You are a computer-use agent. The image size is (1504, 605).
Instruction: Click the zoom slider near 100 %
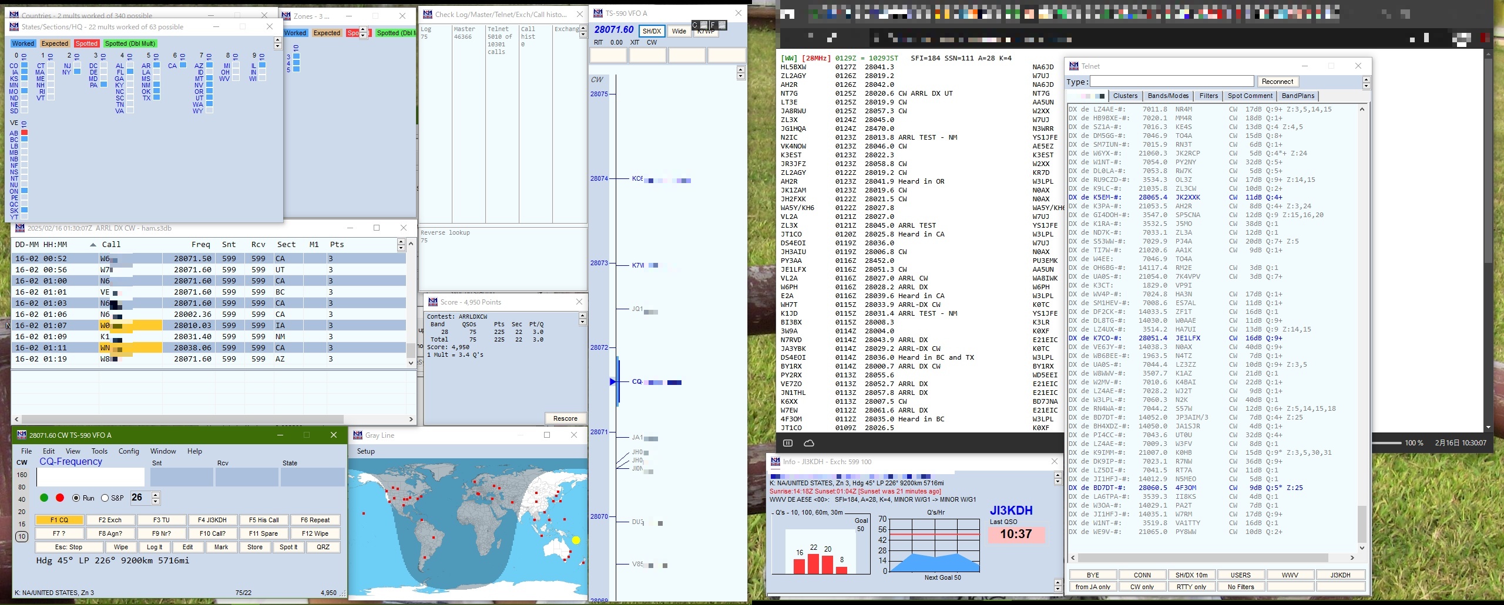(x=1386, y=443)
